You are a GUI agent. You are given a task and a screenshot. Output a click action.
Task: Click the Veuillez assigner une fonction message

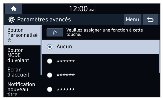tap(105, 32)
